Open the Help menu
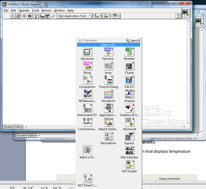The width and height of the screenshot is (206, 189). pos(70,11)
